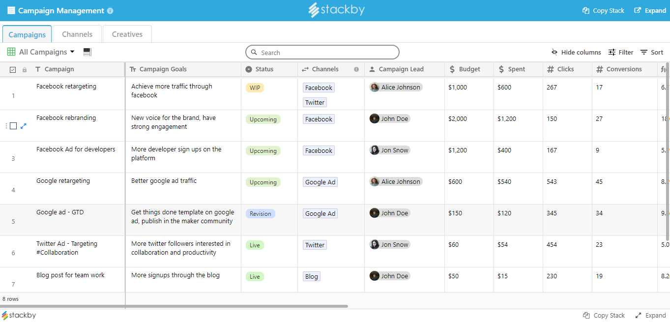Select the Campaigns tab
The image size is (670, 322).
click(27, 34)
